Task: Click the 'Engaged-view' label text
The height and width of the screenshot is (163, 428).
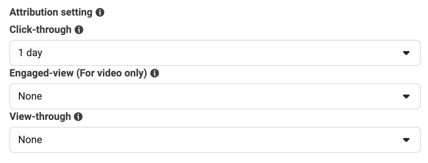Action: click(x=42, y=73)
